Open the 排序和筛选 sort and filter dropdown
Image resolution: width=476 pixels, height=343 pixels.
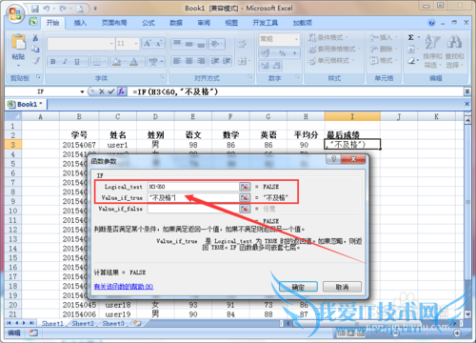click(432, 50)
